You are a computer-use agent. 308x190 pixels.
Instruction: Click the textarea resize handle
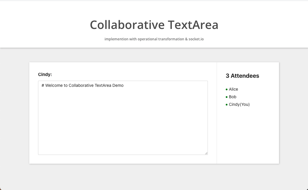tap(206, 153)
